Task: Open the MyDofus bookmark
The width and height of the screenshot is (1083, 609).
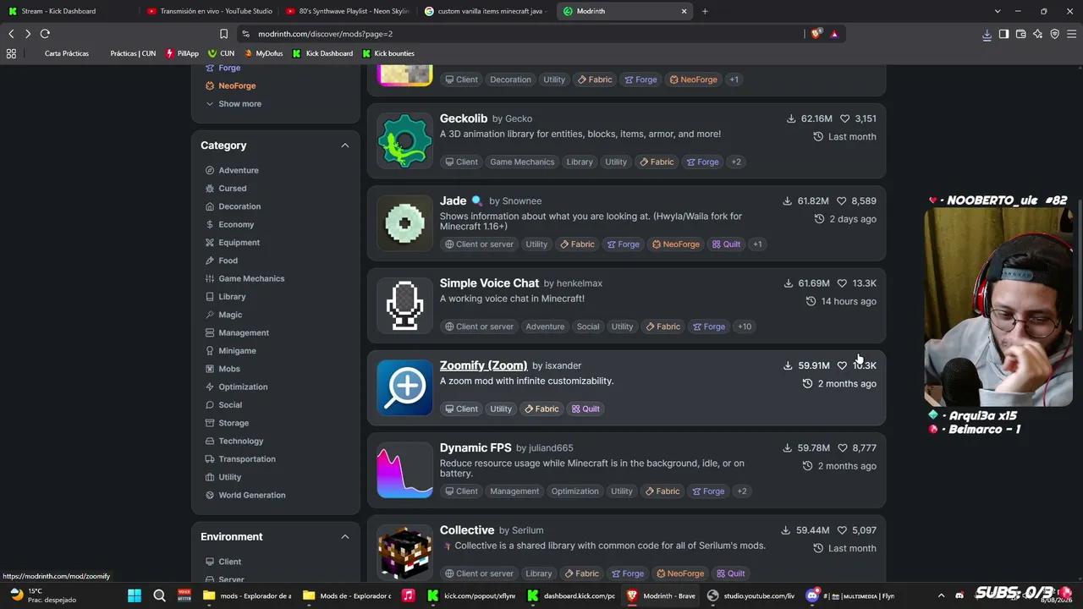Action: (x=264, y=53)
